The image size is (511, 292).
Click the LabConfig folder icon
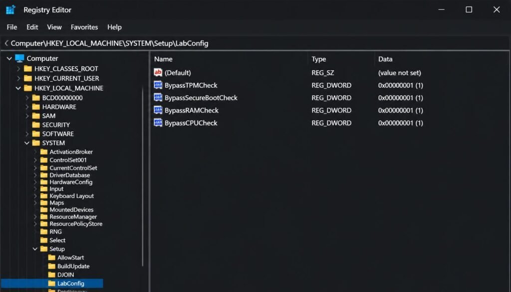(51, 284)
